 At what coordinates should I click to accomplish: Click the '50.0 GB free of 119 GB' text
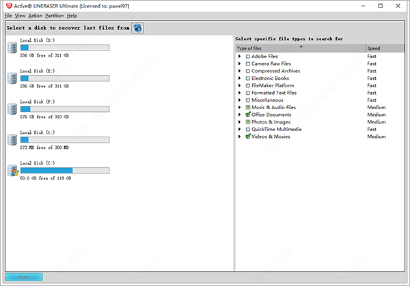[46, 178]
